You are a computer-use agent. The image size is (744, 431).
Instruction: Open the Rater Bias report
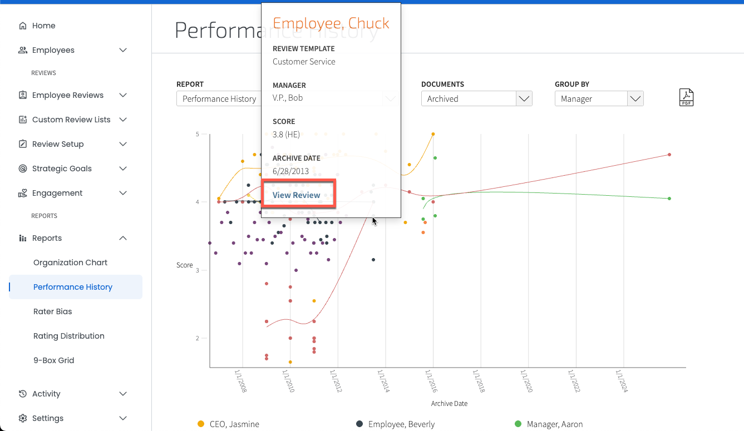pos(53,311)
